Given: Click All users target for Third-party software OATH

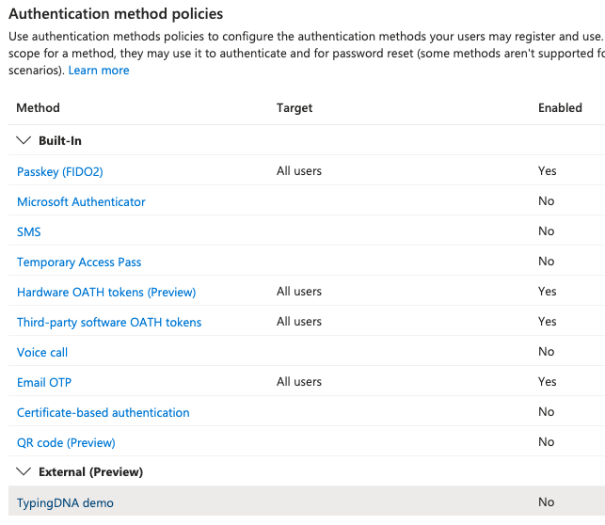Looking at the screenshot, I should 299,321.
